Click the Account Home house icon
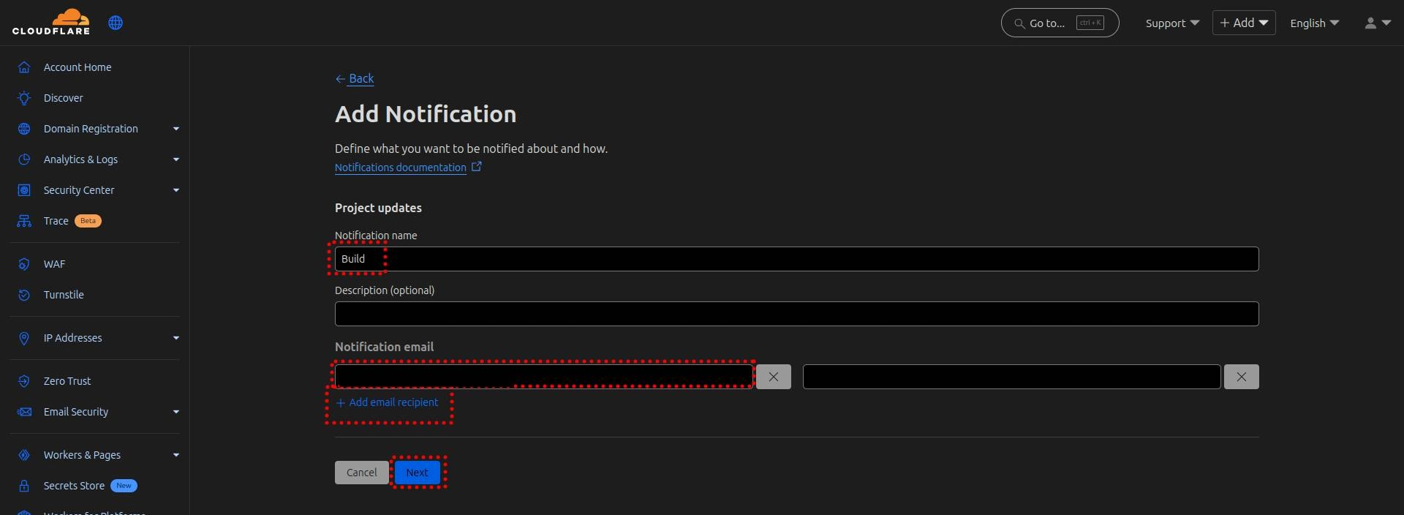The image size is (1404, 515). coord(24,67)
